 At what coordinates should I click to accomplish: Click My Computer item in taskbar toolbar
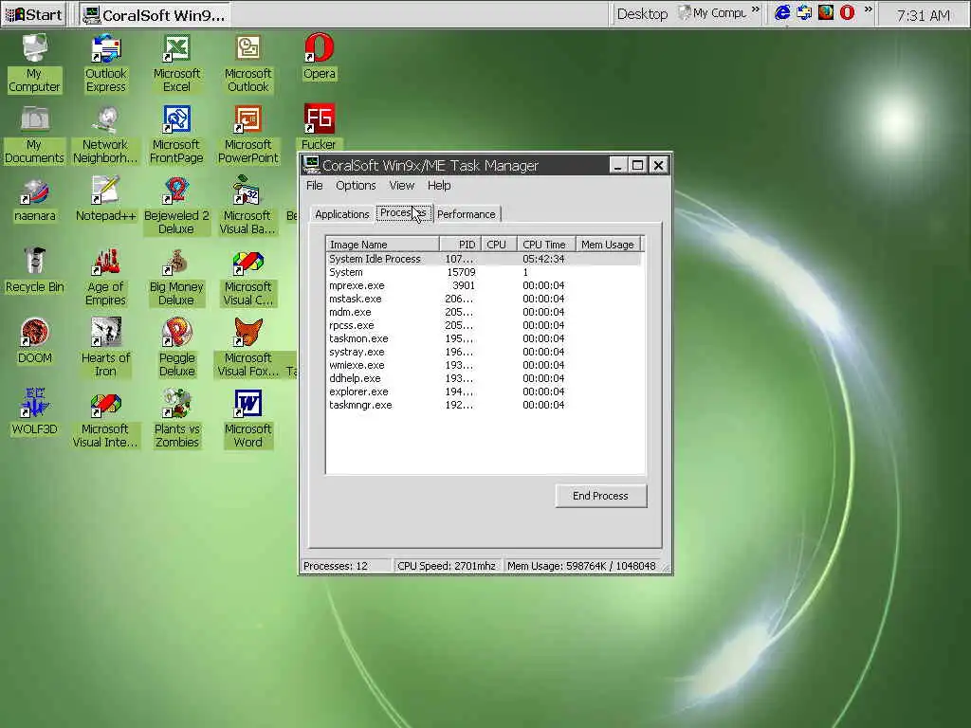click(712, 13)
